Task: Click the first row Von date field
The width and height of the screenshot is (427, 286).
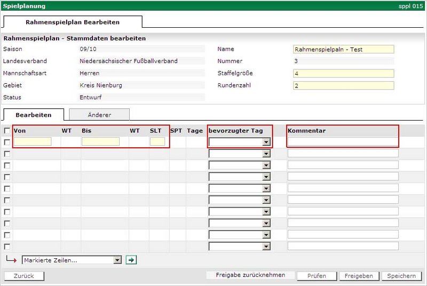Action: coord(33,142)
